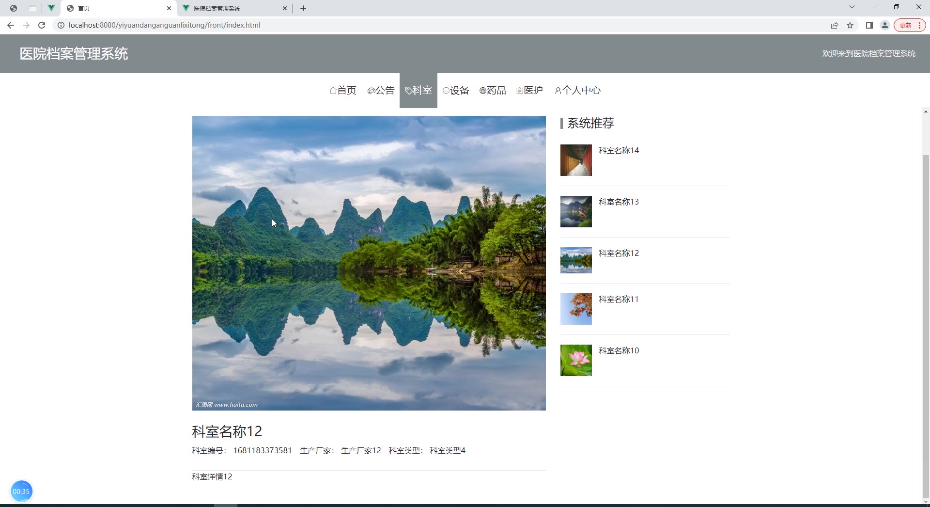Open 药品 in navigation menu
Viewport: 930px width, 507px height.
(493, 90)
